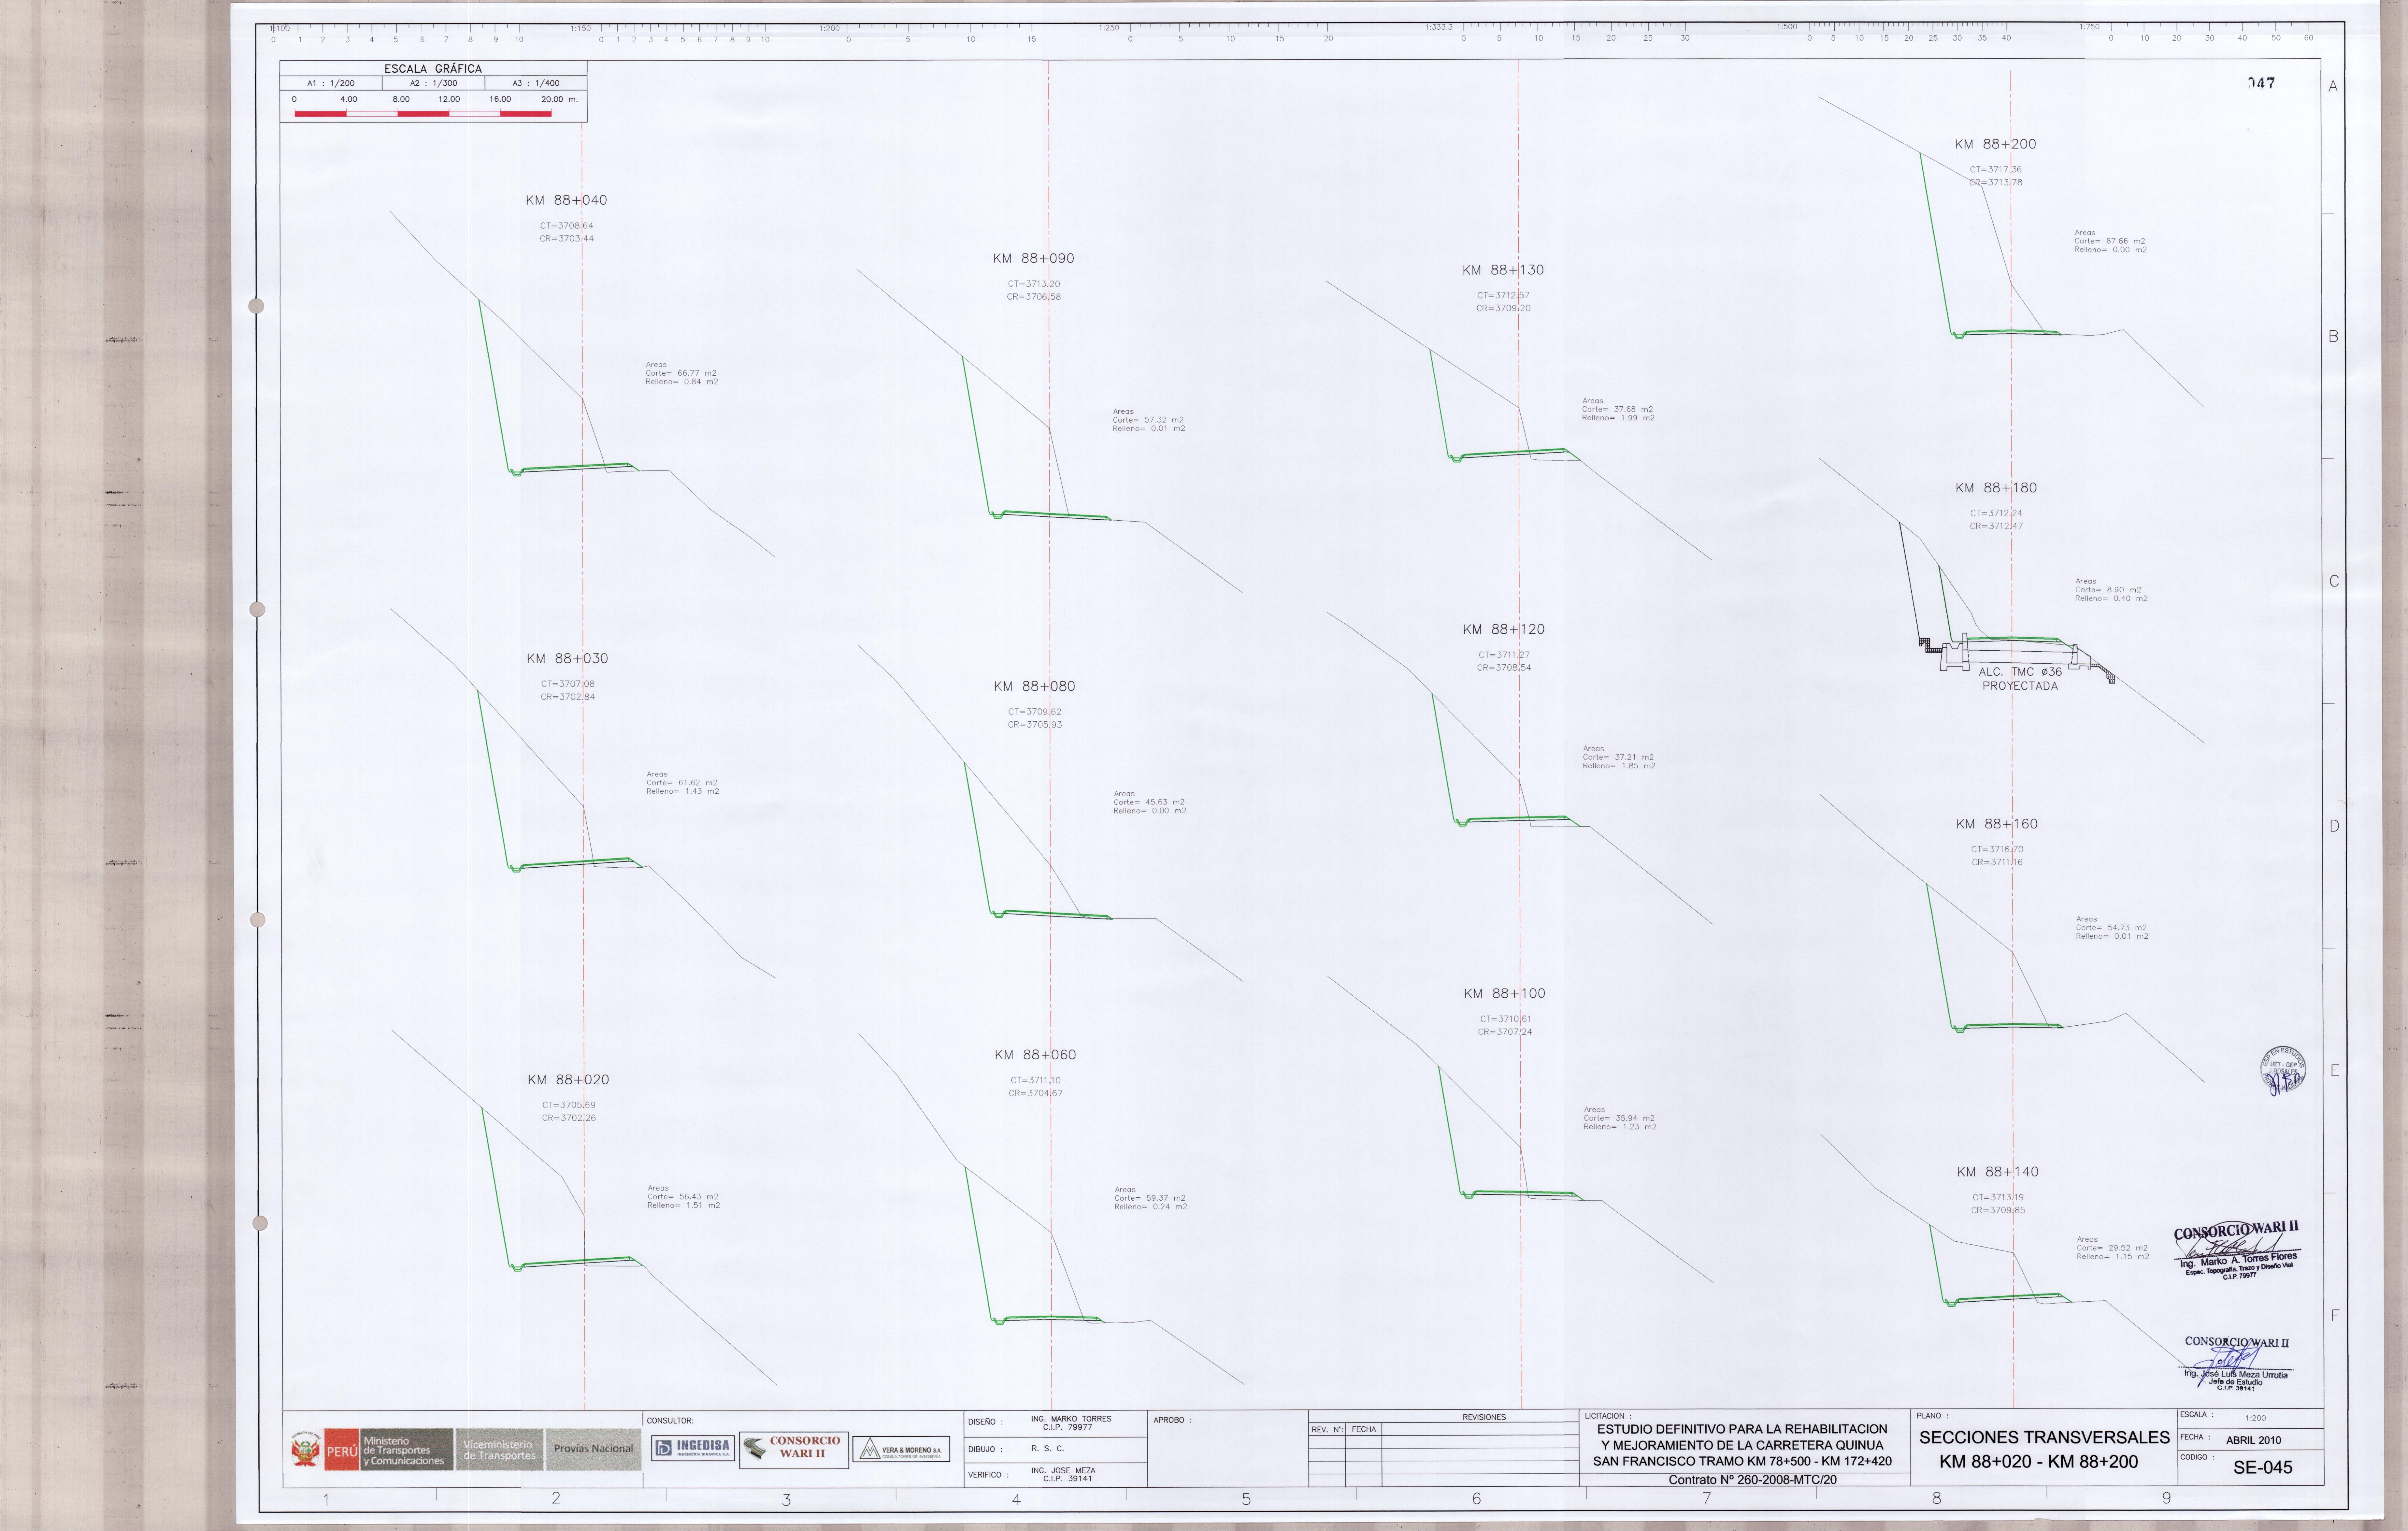Click the 'Corte= 66.77 m2' area note
This screenshot has height=1531, width=2408.
pos(681,373)
